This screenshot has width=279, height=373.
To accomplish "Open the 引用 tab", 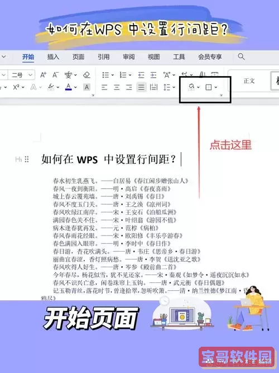I will [x=104, y=57].
